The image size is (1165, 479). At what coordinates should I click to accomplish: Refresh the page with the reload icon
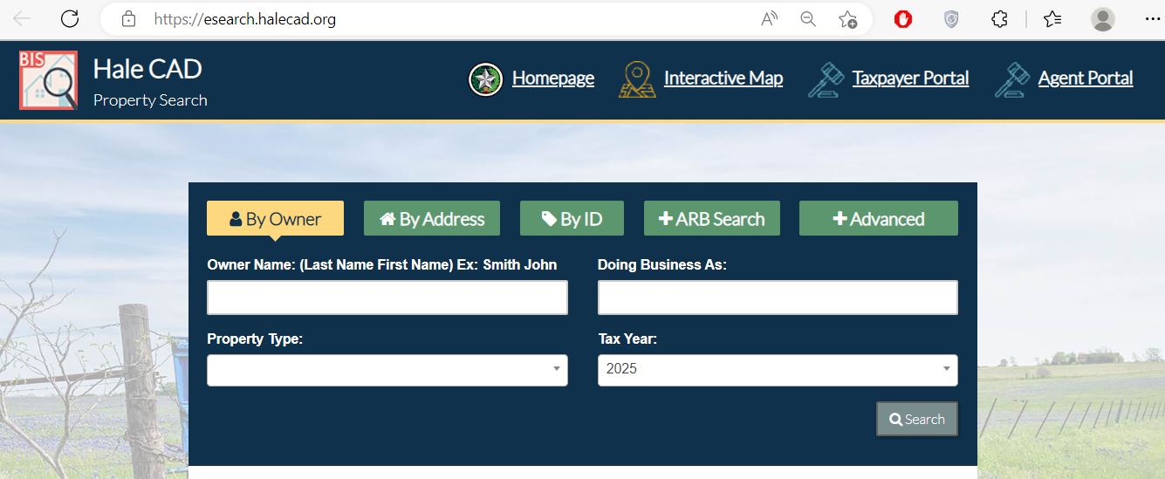70,19
